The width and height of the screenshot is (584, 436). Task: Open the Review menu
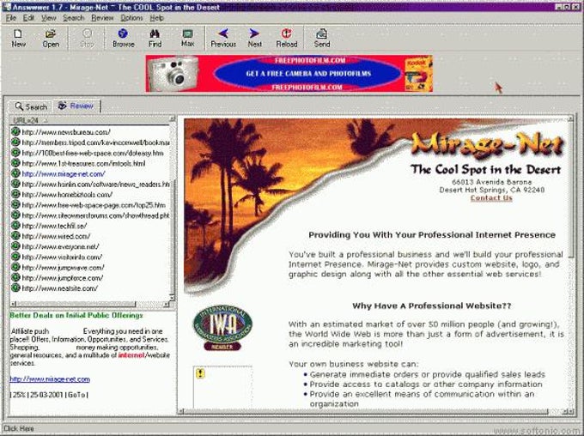point(102,18)
